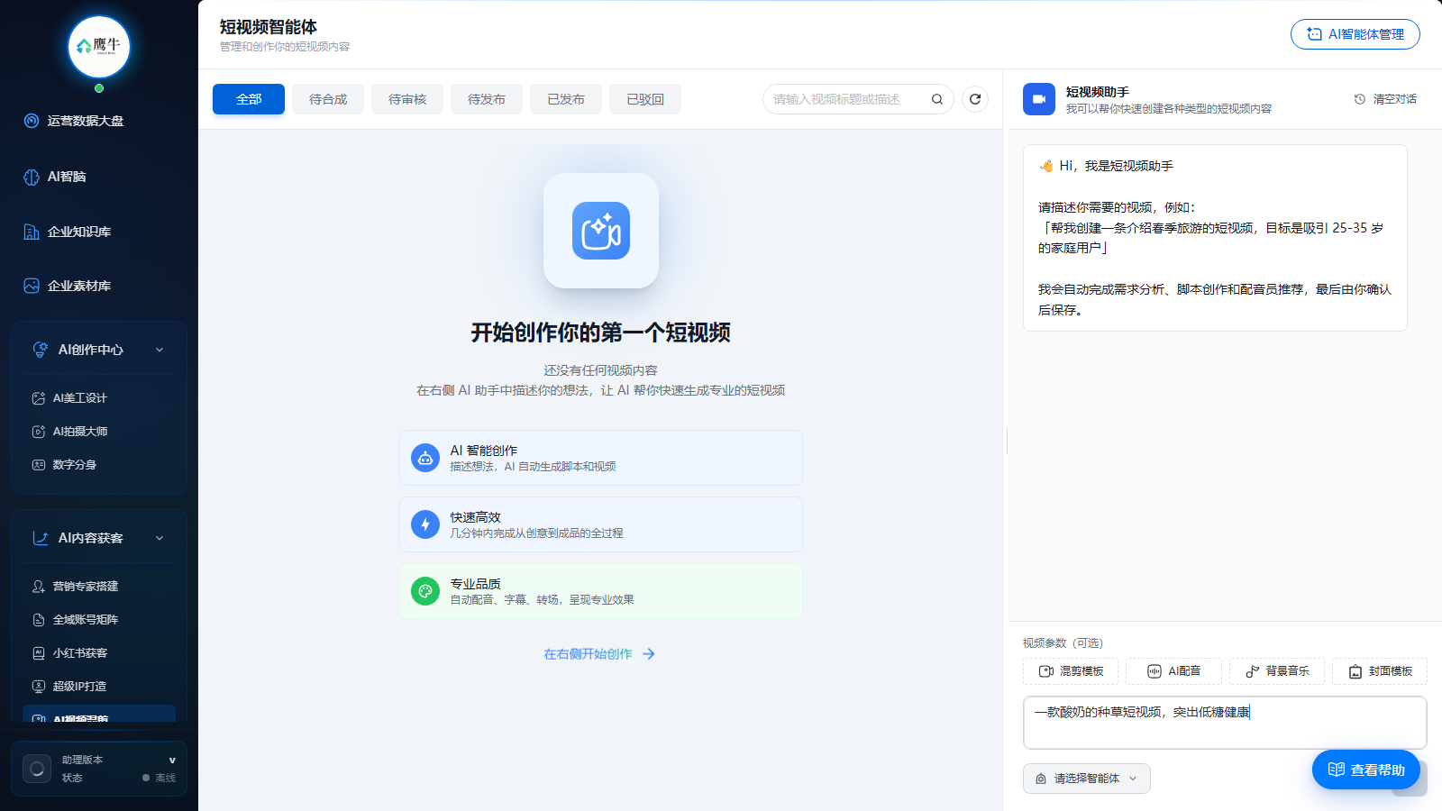Collapse the AI内容获客 section chevron
1442x811 pixels.
[x=160, y=538]
